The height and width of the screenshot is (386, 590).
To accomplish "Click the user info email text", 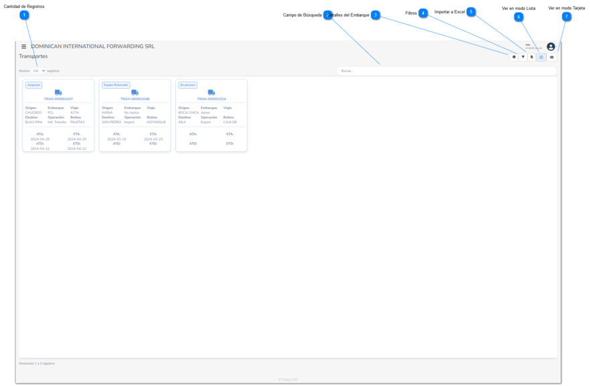I will (x=534, y=48).
